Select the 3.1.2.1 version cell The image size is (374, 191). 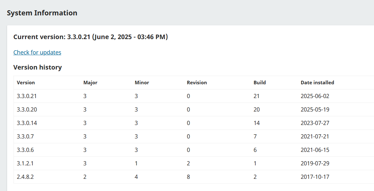pyautogui.click(x=25, y=163)
